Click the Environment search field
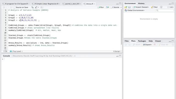Viewport: 176px width, 99px height. tap(165, 10)
